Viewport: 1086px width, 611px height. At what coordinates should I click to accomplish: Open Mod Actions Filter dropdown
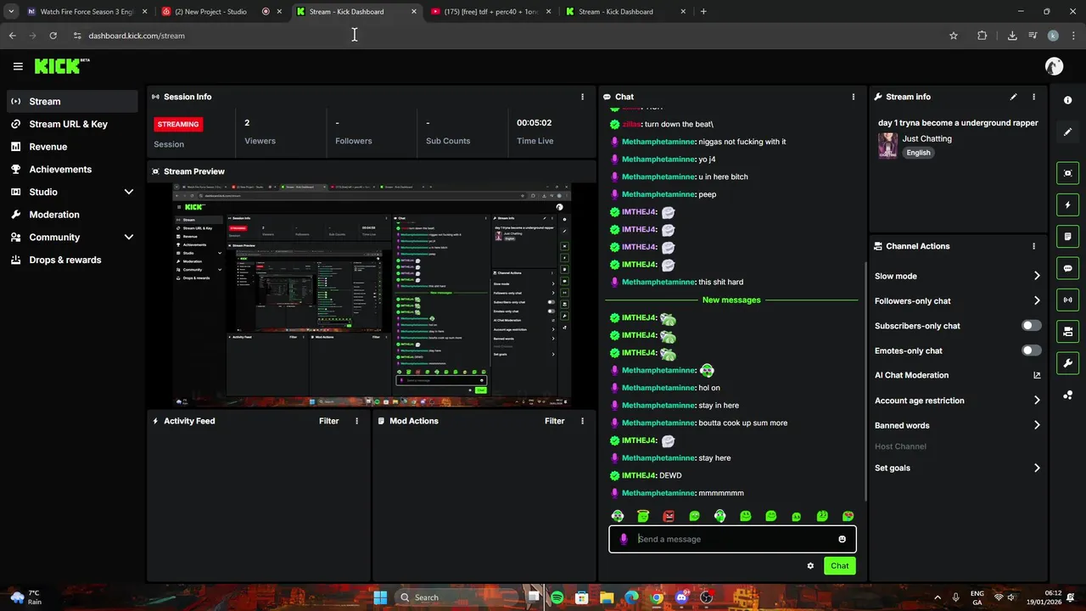[x=554, y=421]
